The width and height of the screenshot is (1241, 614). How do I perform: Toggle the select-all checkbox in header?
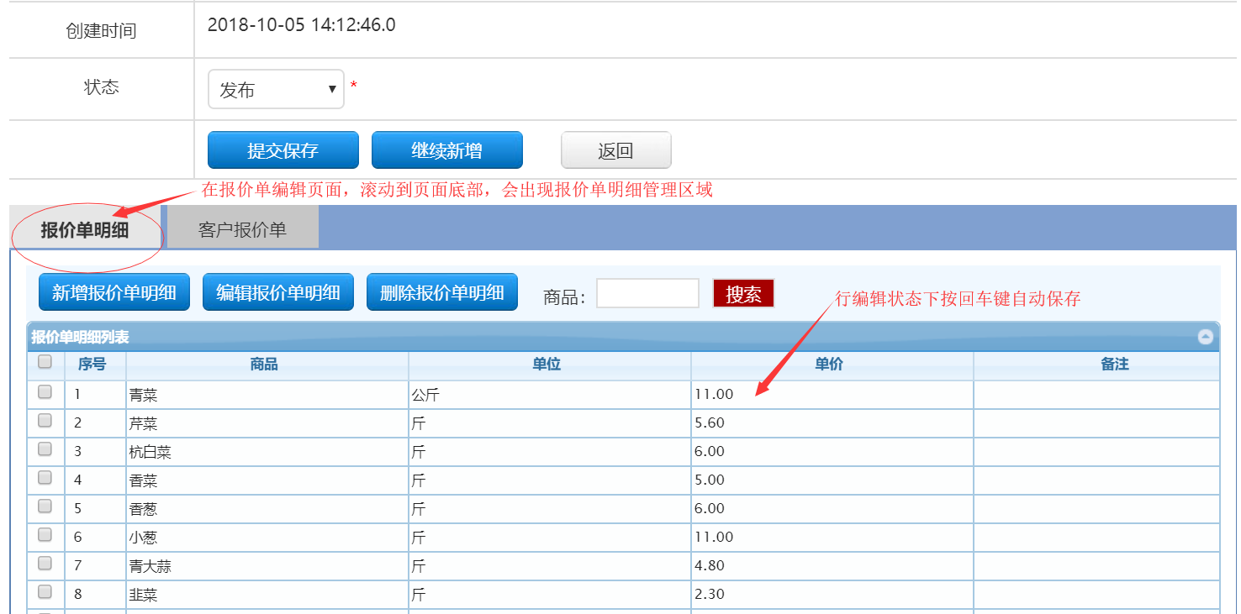[45, 362]
